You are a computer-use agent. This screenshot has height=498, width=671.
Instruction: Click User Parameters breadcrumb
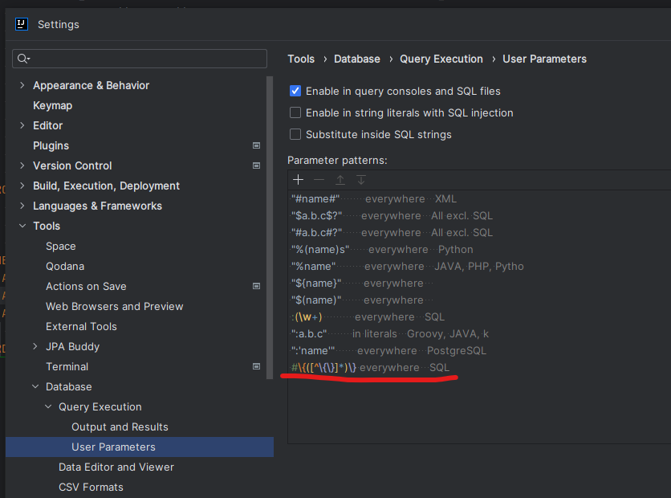point(544,59)
